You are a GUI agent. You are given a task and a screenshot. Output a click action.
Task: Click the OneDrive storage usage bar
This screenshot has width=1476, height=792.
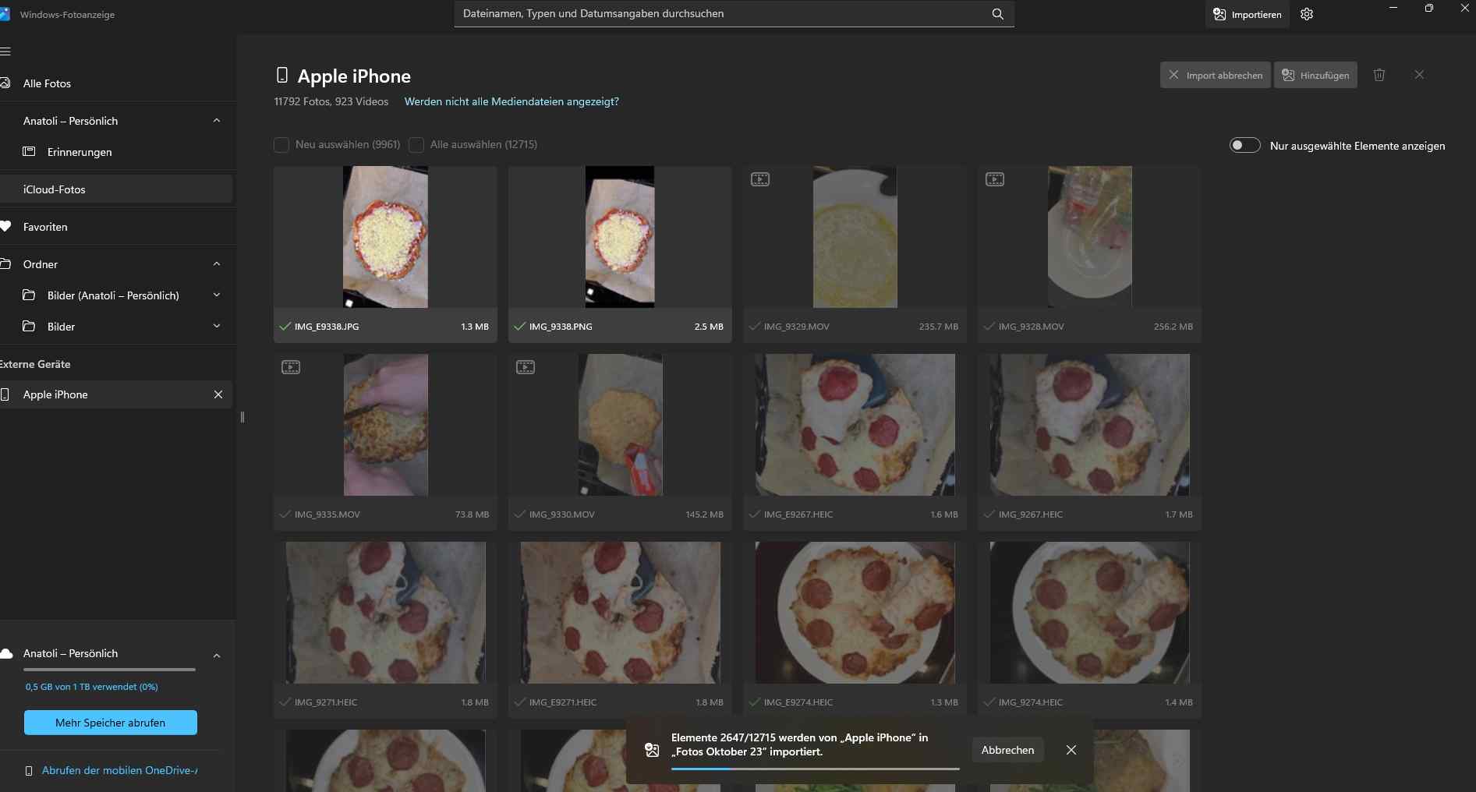pyautogui.click(x=109, y=670)
